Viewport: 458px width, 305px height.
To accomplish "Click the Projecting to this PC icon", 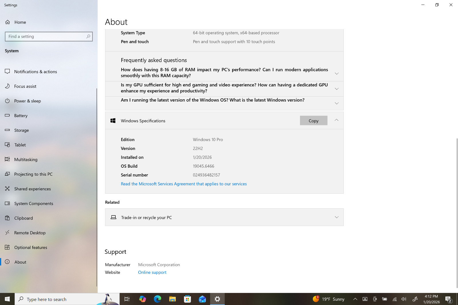I will pos(7,174).
